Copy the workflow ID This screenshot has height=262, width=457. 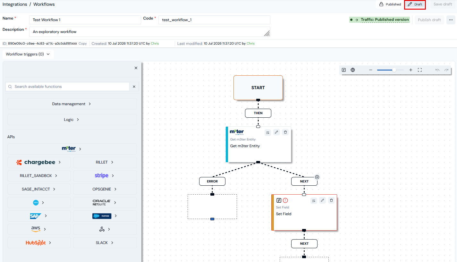(x=83, y=44)
